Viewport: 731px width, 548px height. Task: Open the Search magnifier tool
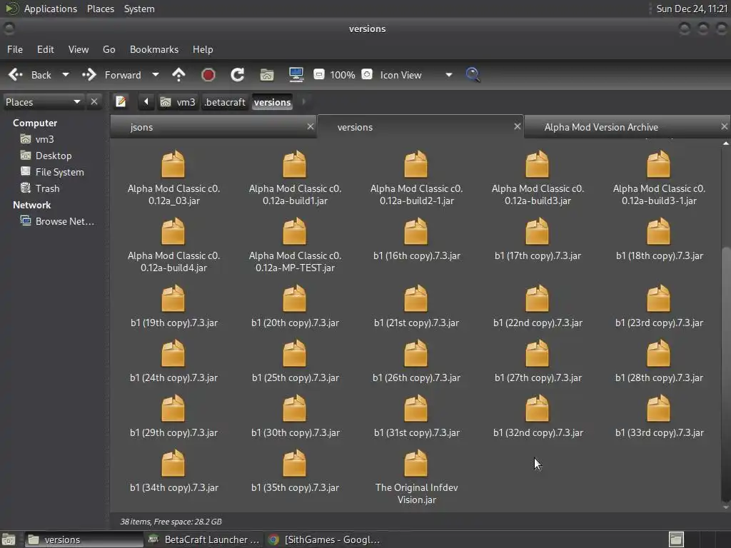(x=473, y=75)
